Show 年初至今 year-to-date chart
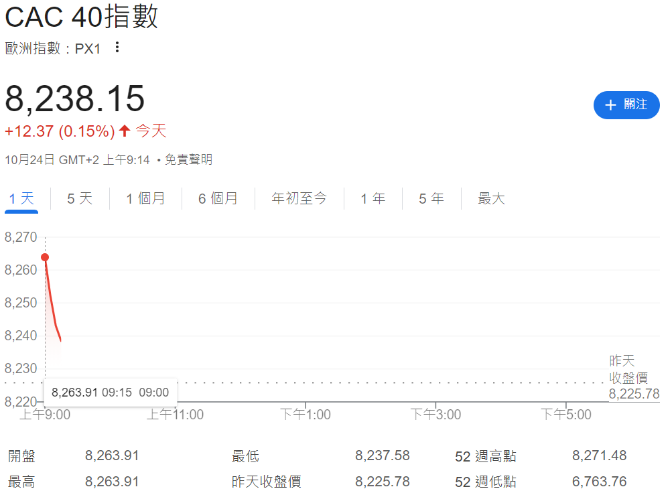The height and width of the screenshot is (493, 672). tap(299, 199)
